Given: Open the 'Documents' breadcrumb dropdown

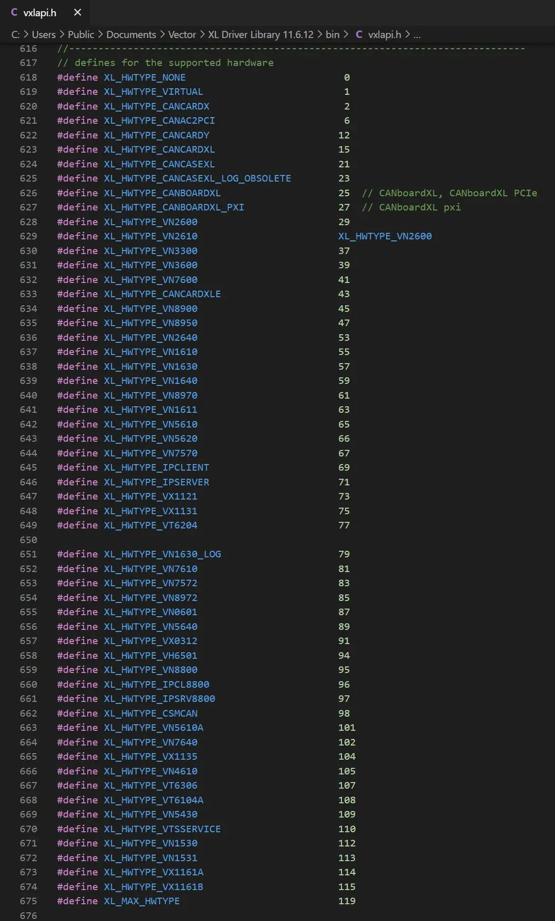Looking at the screenshot, I should (131, 34).
